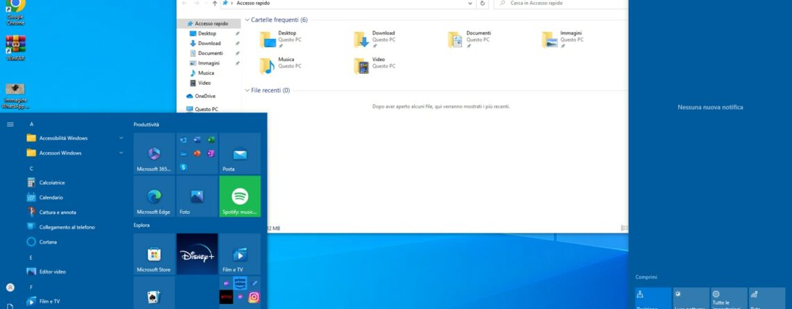The width and height of the screenshot is (792, 309).
Task: Open Cortana from the app list
Action: (48, 242)
